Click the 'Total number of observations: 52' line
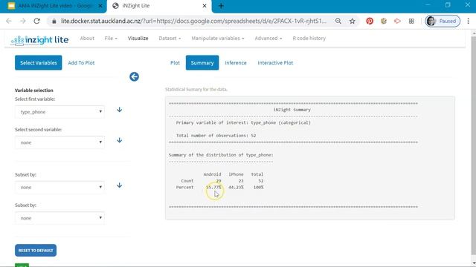This screenshot has height=267, width=476. pos(216,135)
